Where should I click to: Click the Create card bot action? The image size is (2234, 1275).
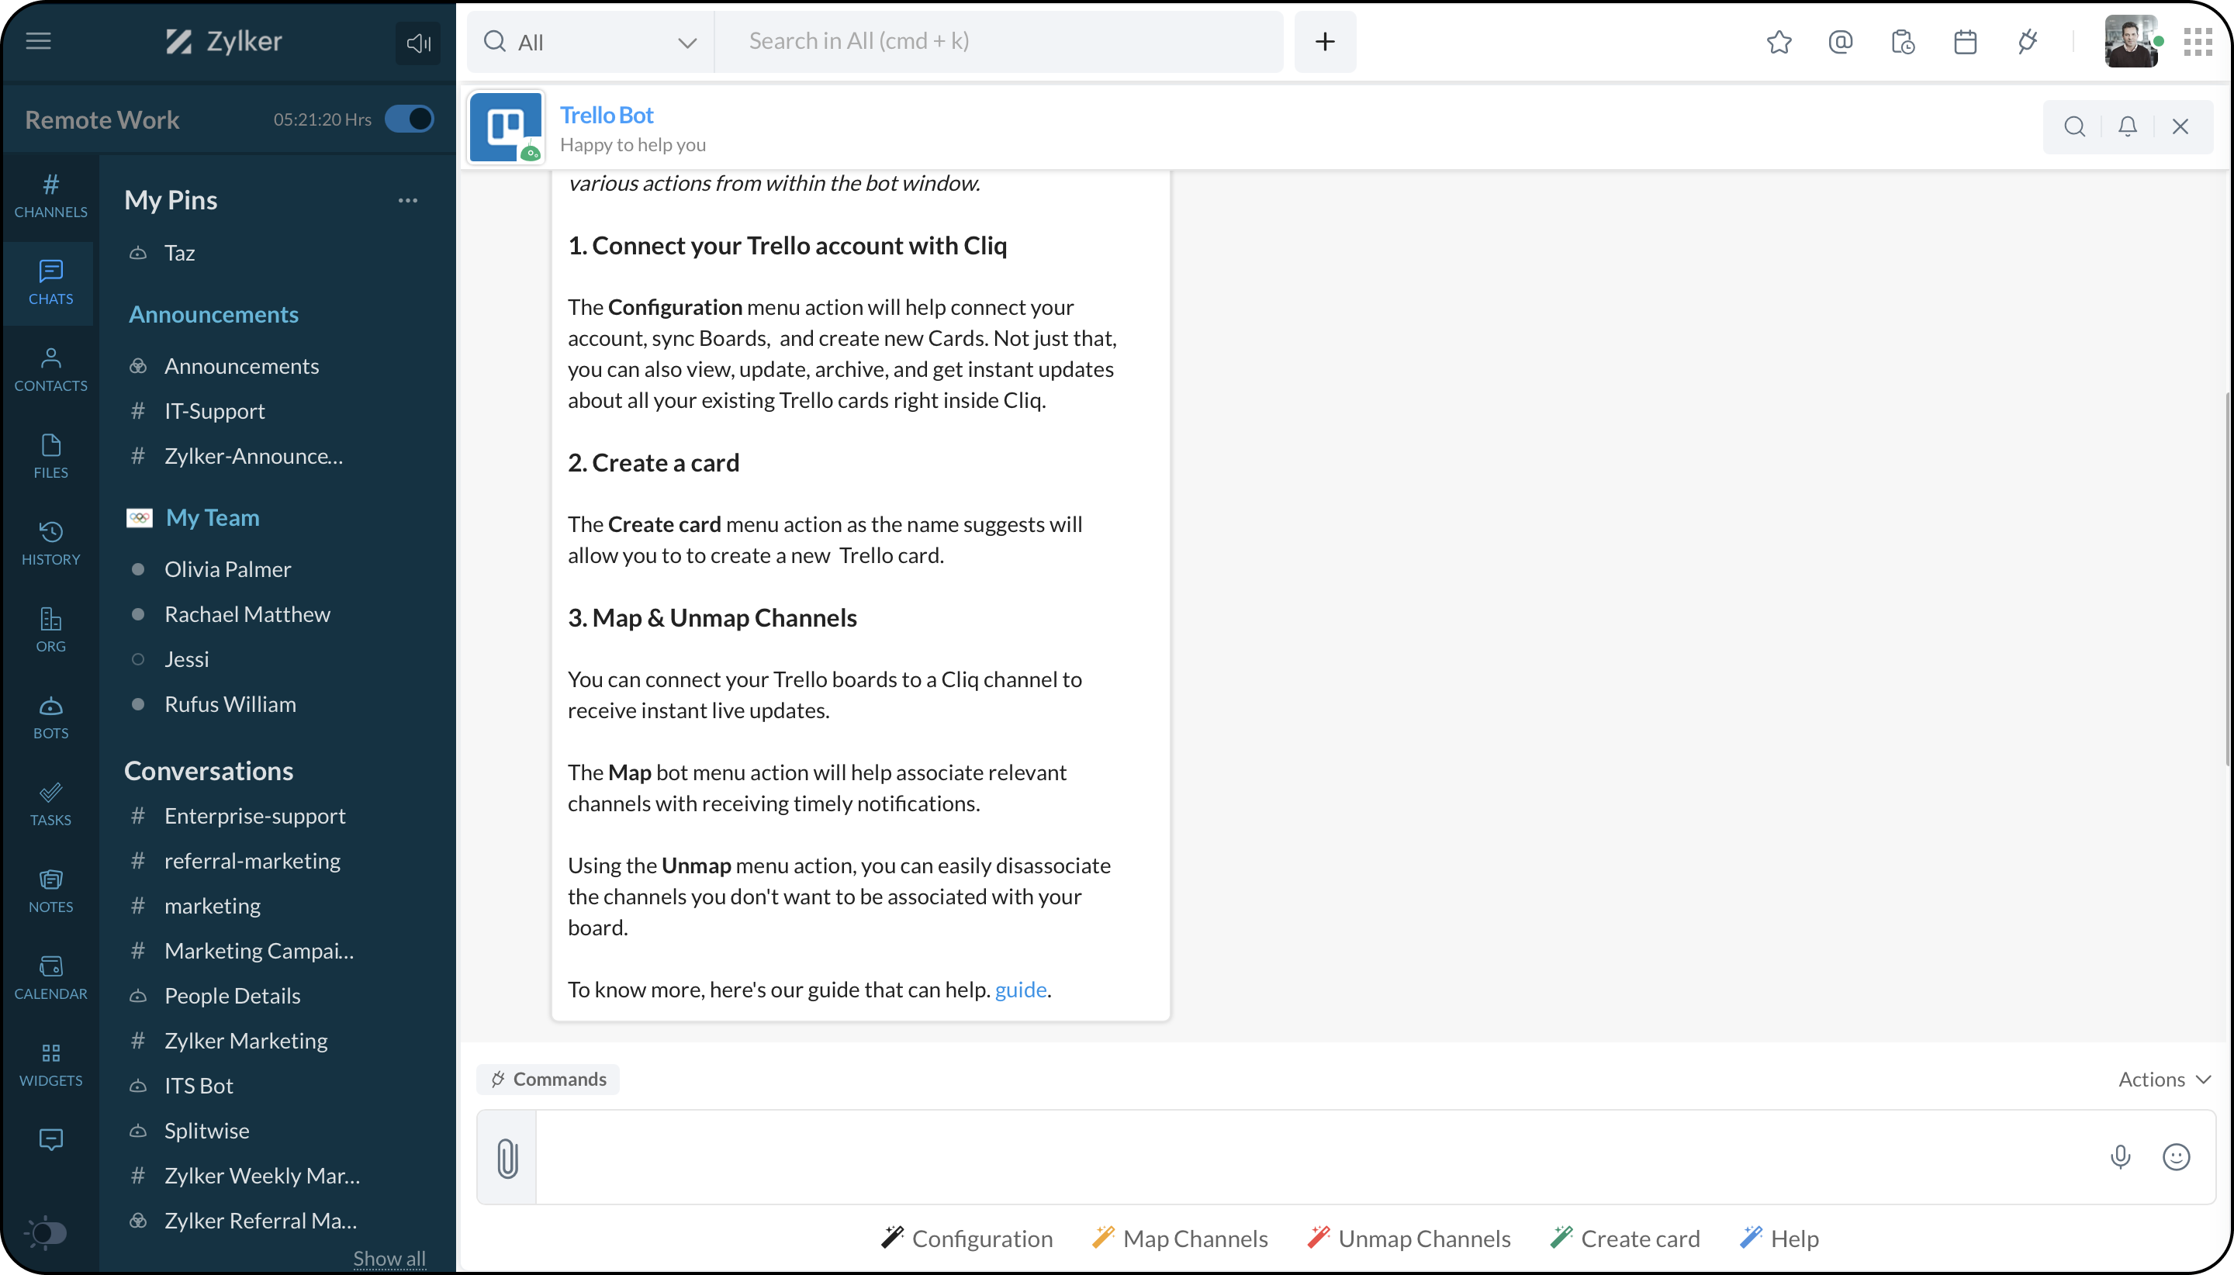click(1624, 1239)
